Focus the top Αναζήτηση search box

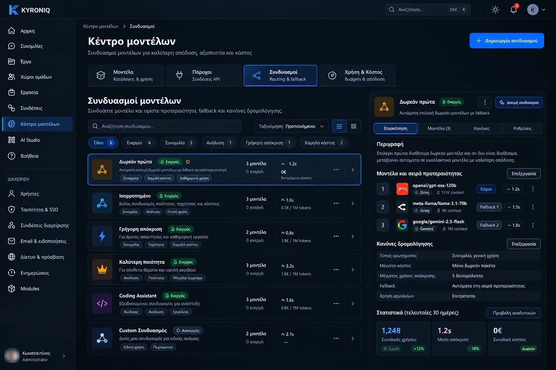coord(427,10)
